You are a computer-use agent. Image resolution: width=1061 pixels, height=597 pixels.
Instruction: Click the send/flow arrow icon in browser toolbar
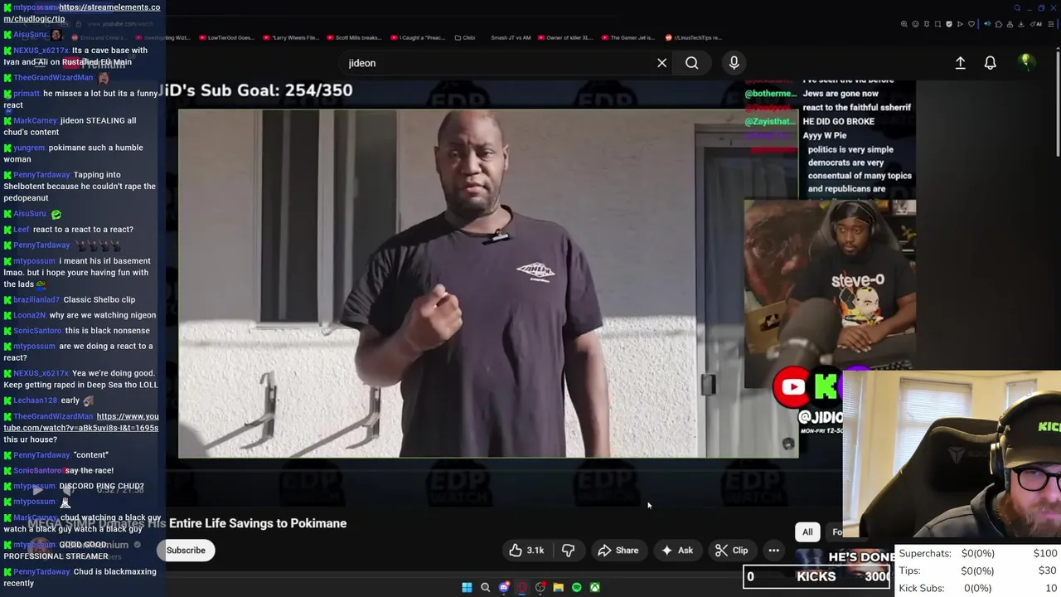tap(960, 24)
